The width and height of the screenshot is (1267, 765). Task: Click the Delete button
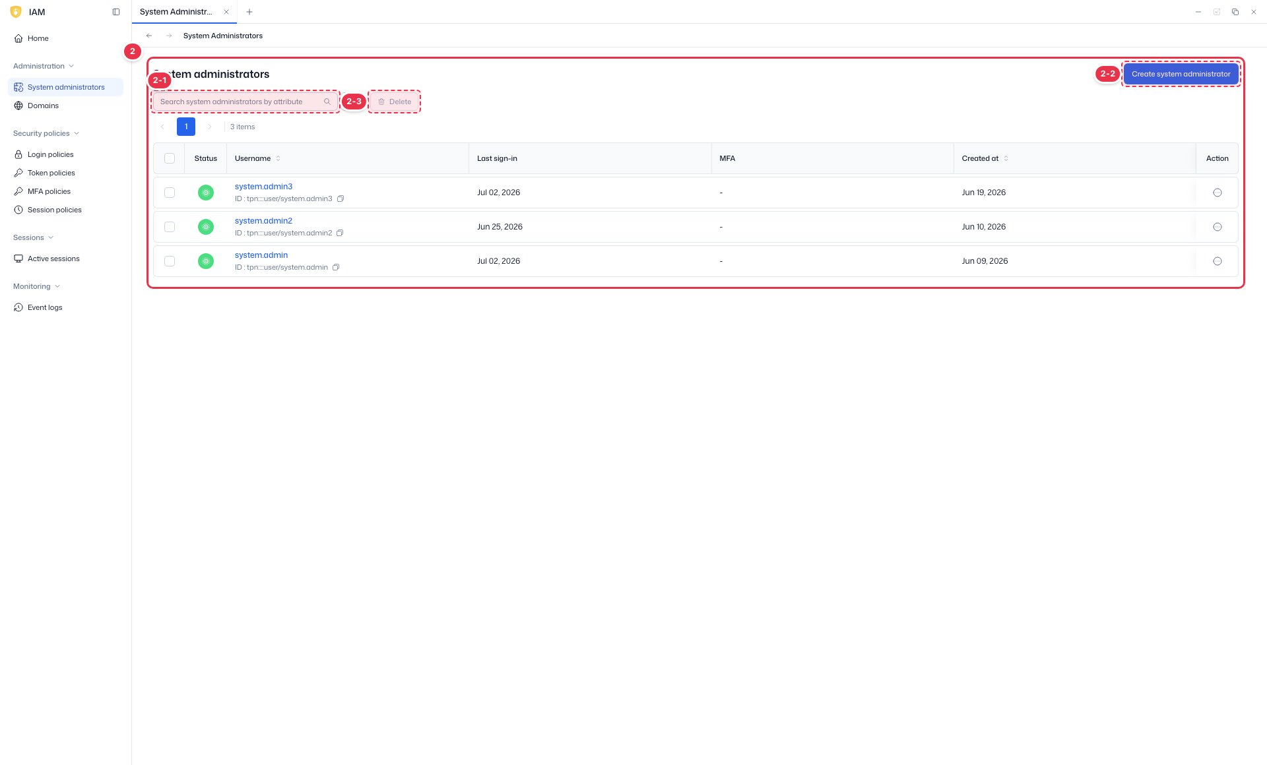tap(395, 102)
